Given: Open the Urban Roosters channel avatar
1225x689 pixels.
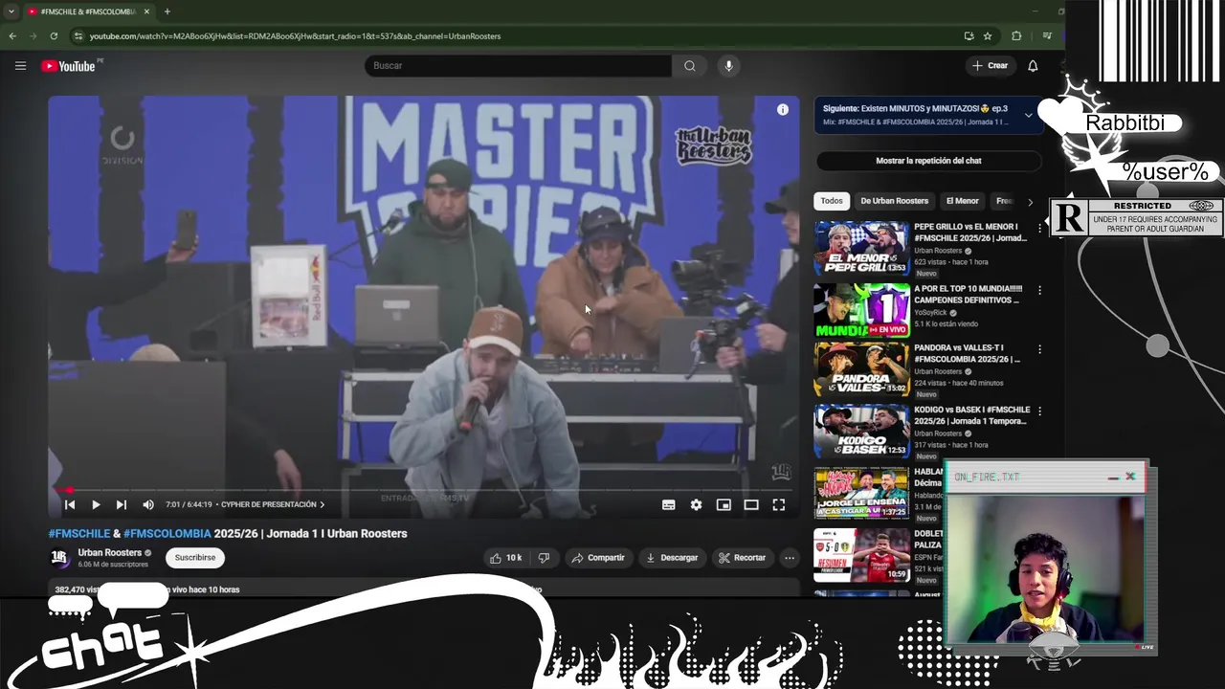Looking at the screenshot, I should 59,557.
